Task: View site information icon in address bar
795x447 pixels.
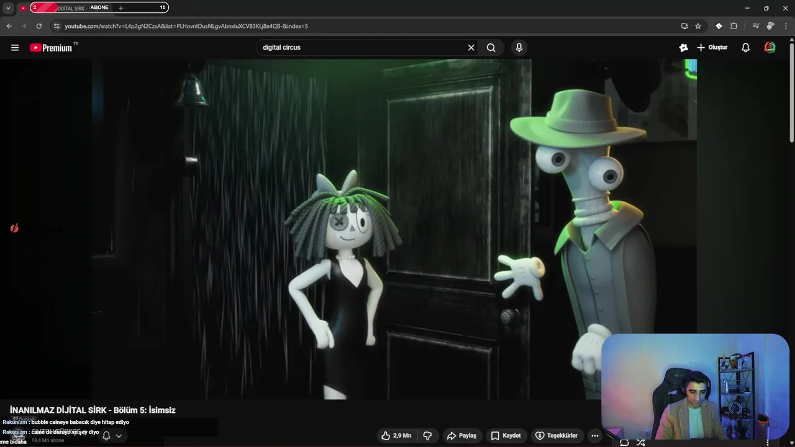Action: pyautogui.click(x=57, y=26)
